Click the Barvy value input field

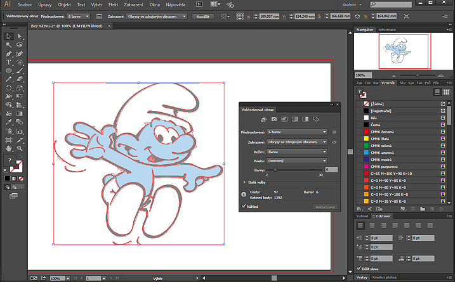(331, 170)
